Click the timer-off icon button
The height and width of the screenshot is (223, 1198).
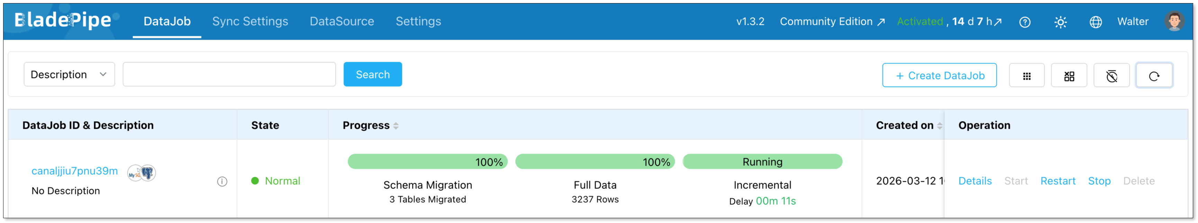[1111, 76]
